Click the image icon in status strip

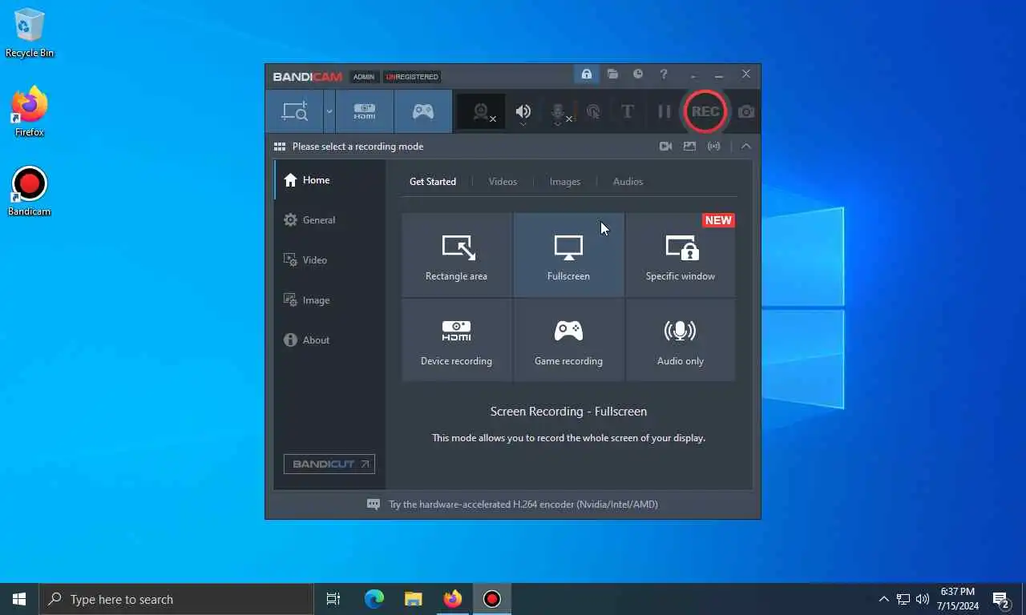point(689,147)
